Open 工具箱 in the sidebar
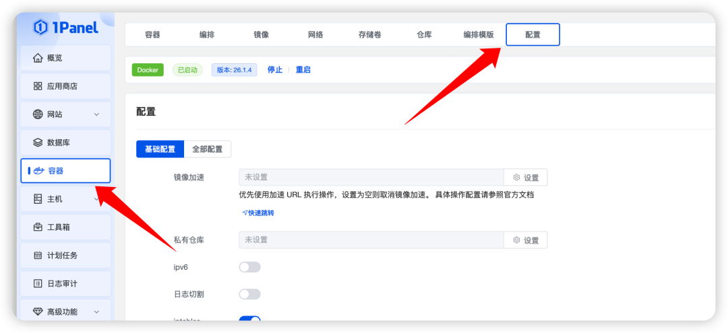The width and height of the screenshot is (728, 333). click(x=65, y=227)
